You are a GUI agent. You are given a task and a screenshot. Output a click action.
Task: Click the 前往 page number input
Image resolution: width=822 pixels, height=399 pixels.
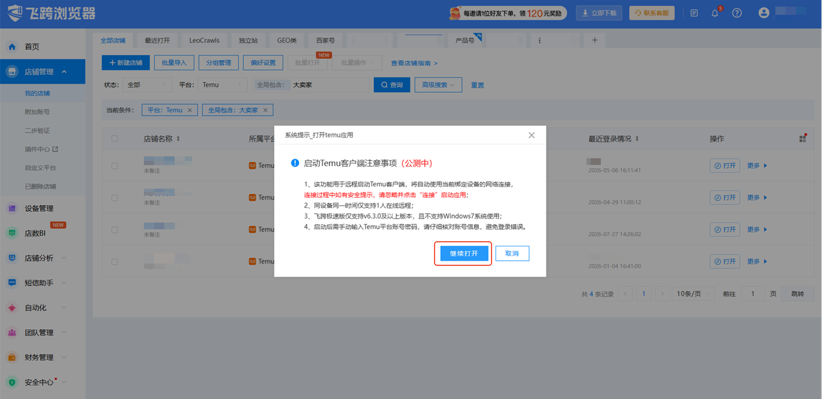point(753,294)
